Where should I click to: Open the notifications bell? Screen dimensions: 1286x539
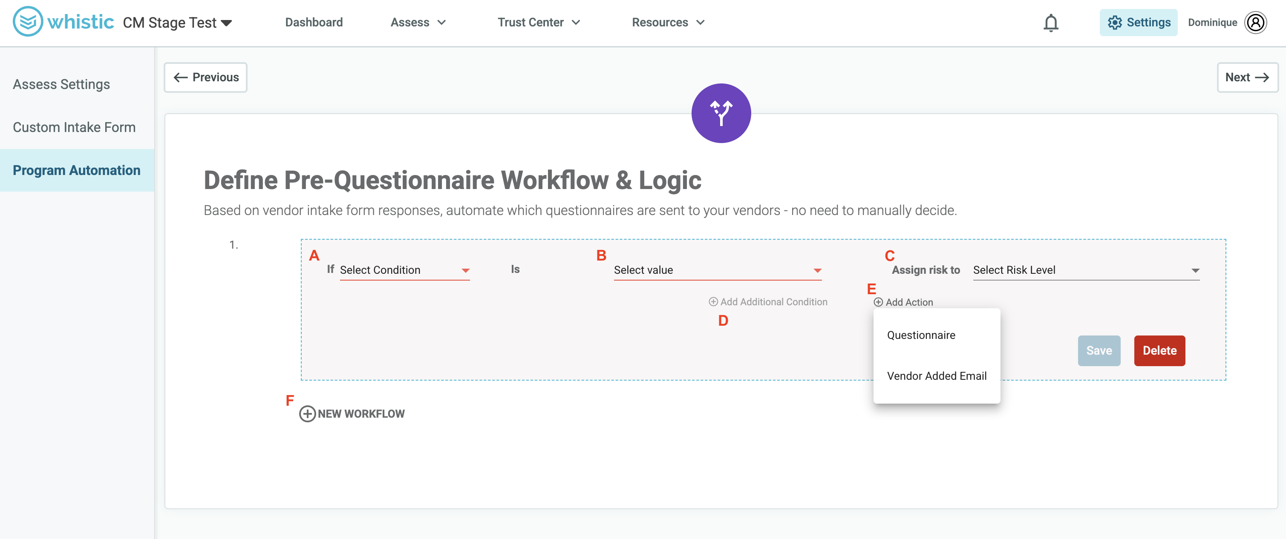click(x=1050, y=23)
